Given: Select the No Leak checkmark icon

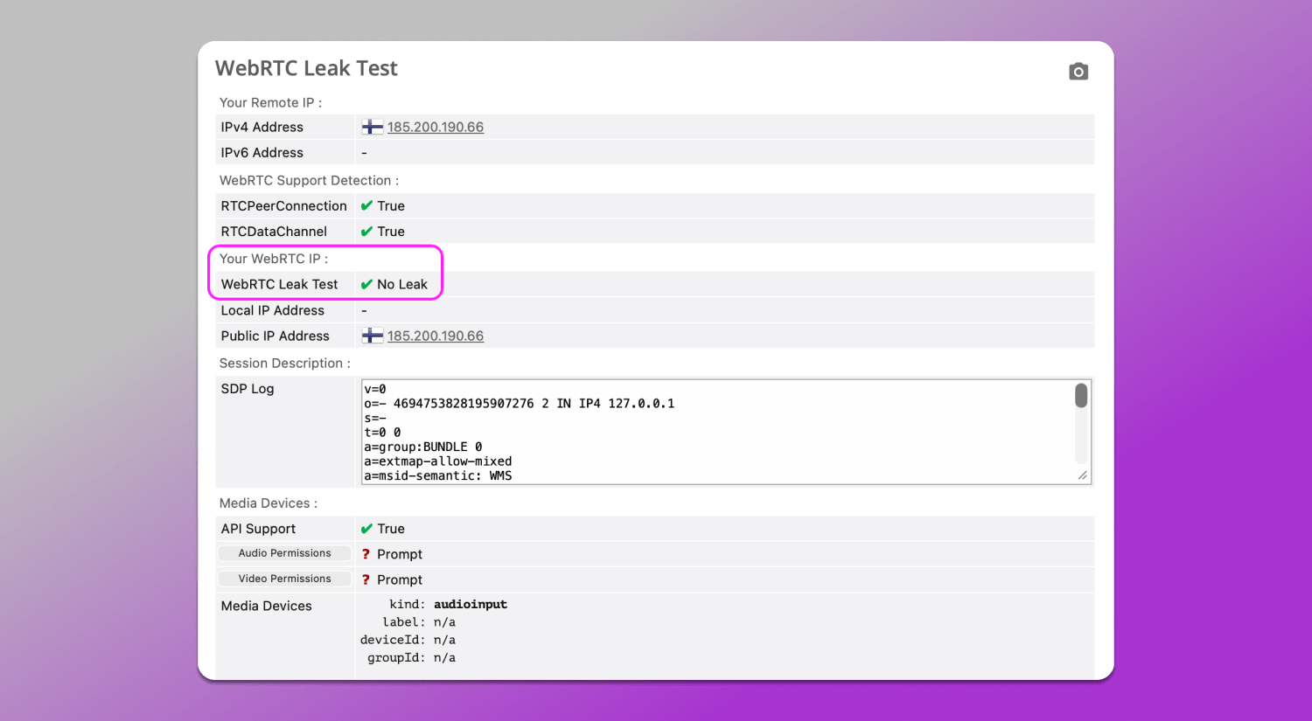Looking at the screenshot, I should click(x=366, y=284).
